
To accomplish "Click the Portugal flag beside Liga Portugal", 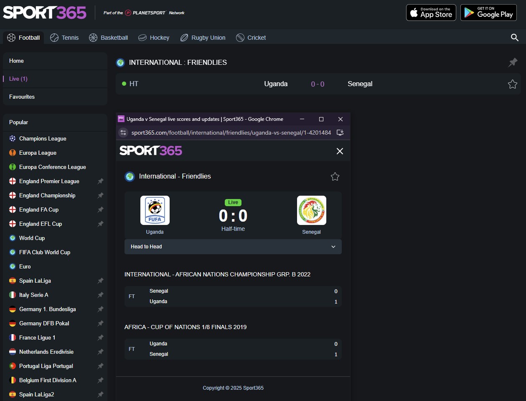I will tap(13, 366).
